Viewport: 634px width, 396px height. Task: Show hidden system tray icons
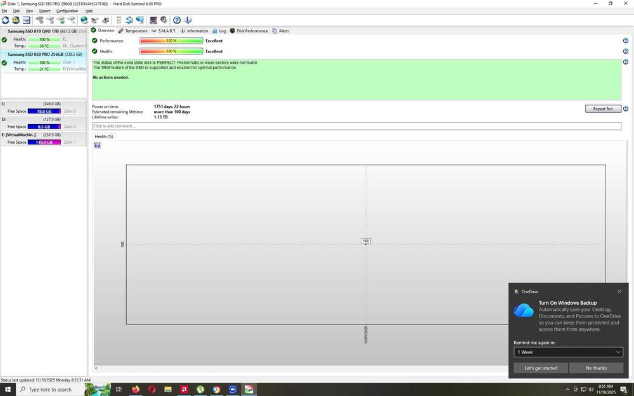point(567,390)
